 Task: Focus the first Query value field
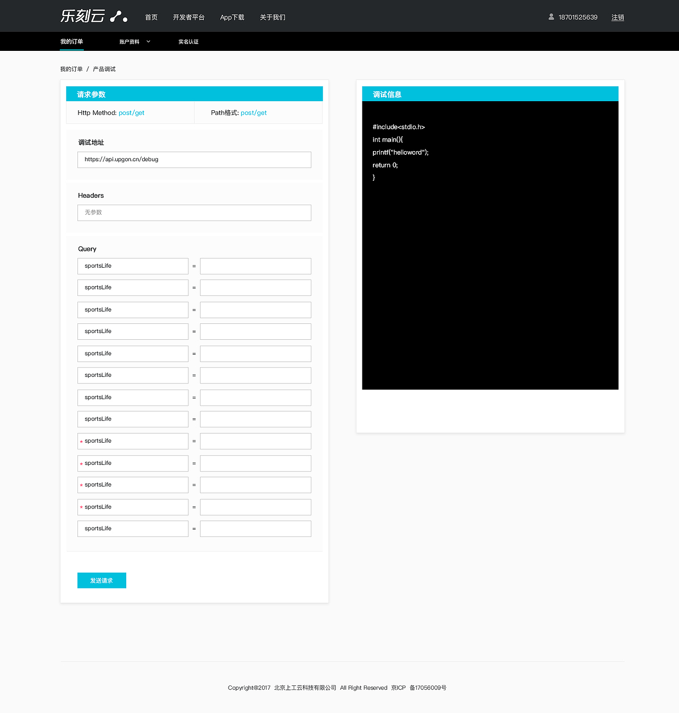256,266
